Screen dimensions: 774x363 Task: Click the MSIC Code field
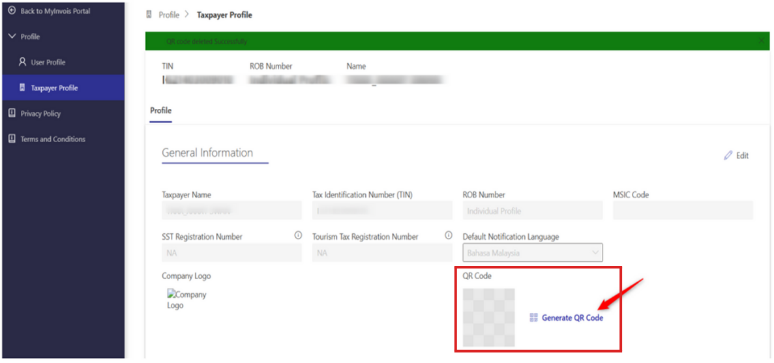[682, 211]
